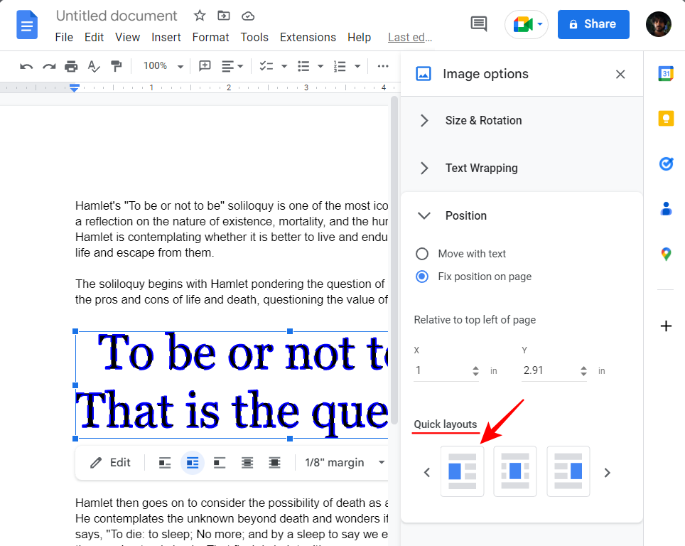Open the Insert menu
Image resolution: width=685 pixels, height=546 pixels.
[166, 37]
